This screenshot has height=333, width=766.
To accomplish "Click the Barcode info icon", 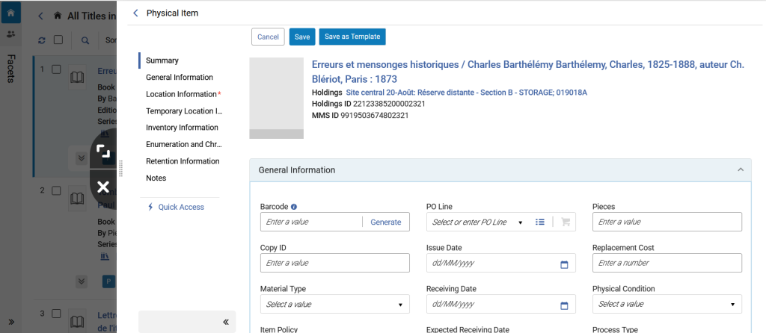I will pos(294,206).
